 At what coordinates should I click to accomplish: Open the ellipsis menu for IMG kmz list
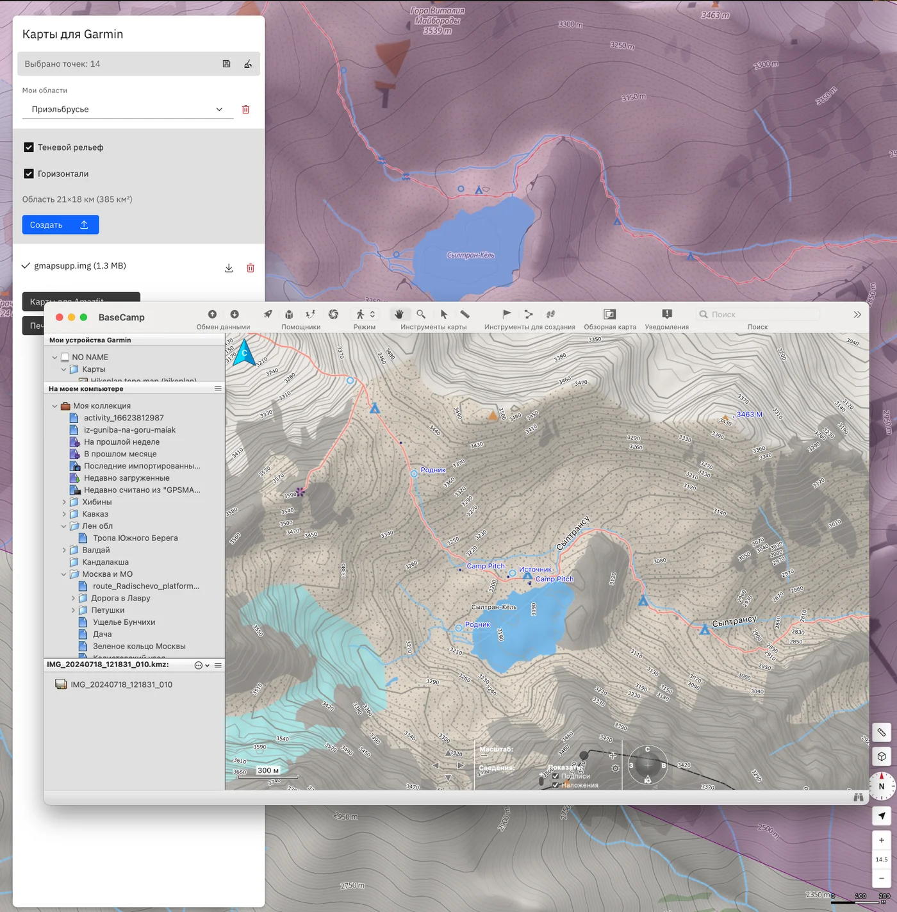coord(202,665)
